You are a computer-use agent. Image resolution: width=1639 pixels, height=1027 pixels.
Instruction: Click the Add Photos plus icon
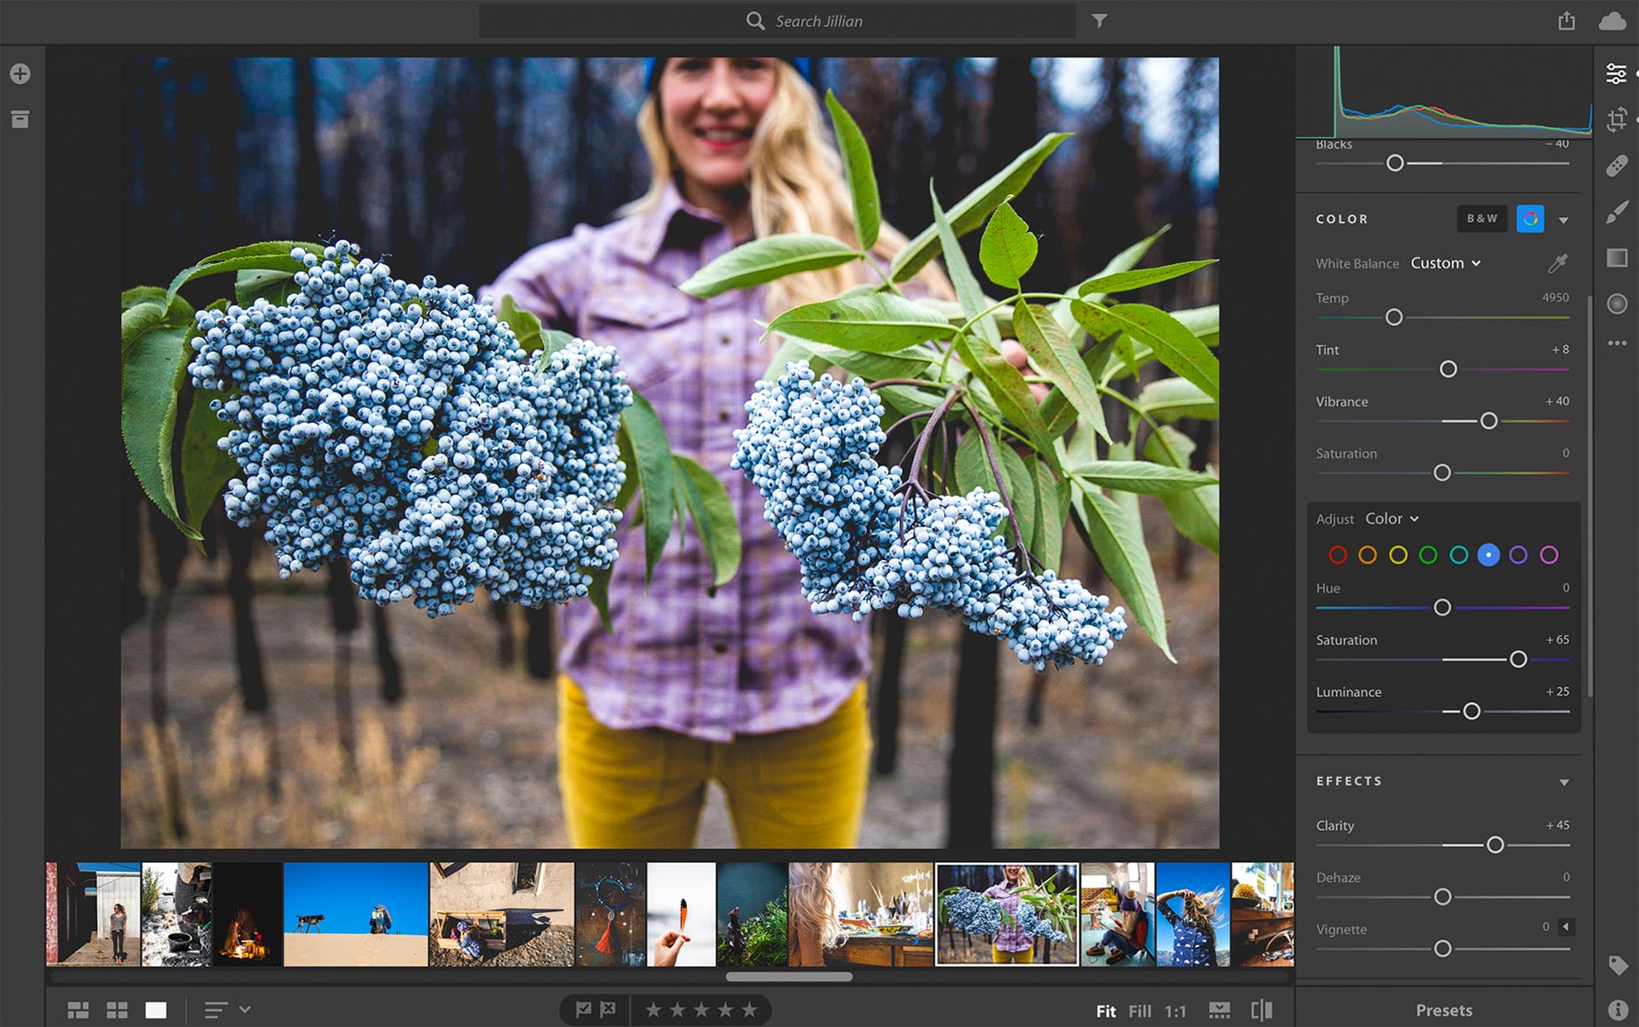click(x=20, y=73)
